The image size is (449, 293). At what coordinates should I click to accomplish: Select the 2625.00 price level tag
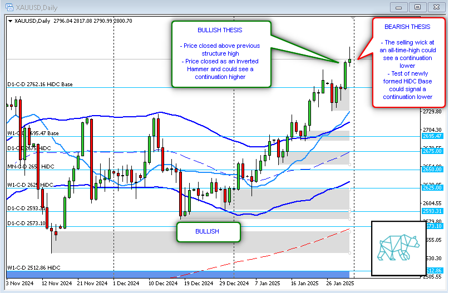coord(432,188)
